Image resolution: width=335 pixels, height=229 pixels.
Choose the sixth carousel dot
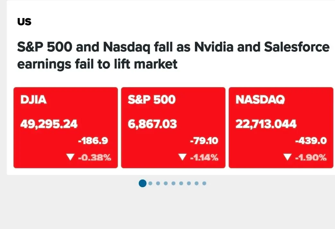[181, 183]
